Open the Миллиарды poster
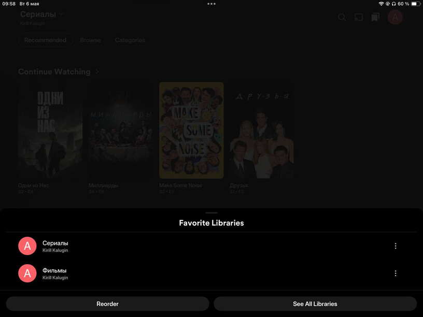 [121, 131]
